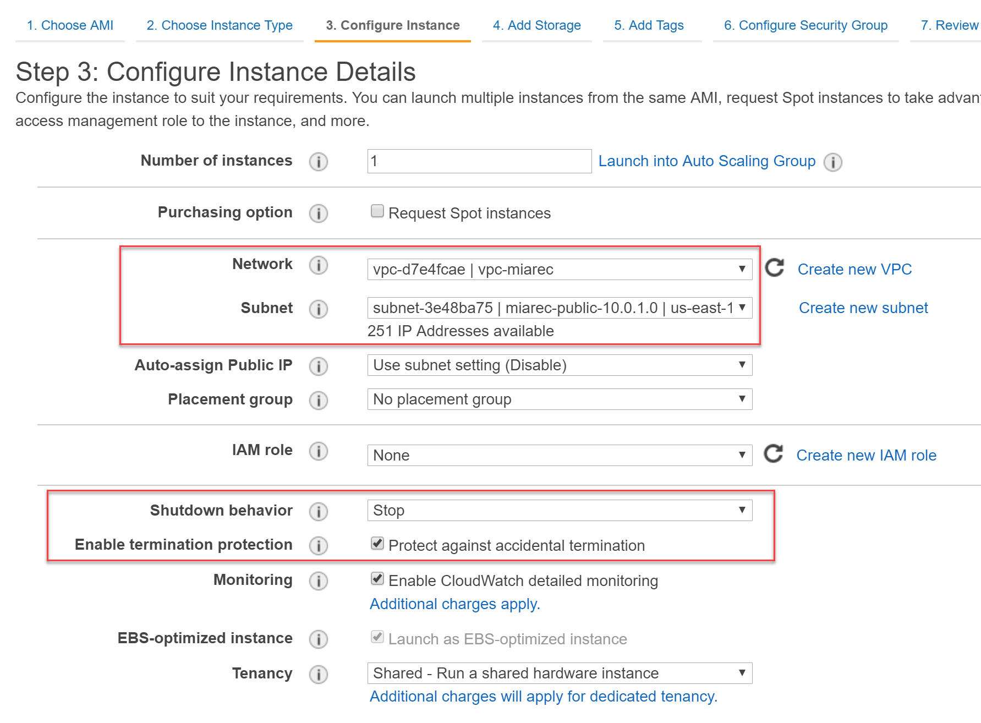Go to 7. Review step
Image resolution: width=981 pixels, height=723 pixels.
(x=950, y=25)
